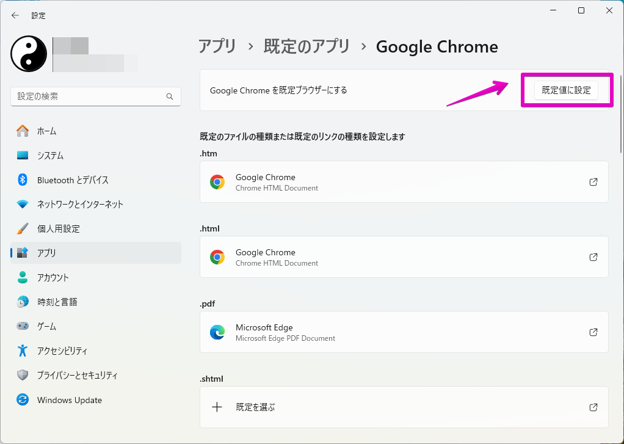Maximize the Settings window

pyautogui.click(x=581, y=10)
